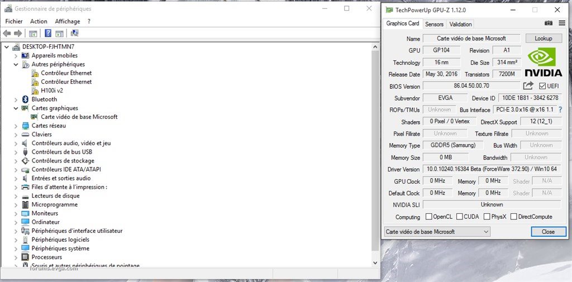This screenshot has height=282, width=572.
Task: Select Contrôleurs IDE ATA/ATAPI item
Action: pos(66,170)
